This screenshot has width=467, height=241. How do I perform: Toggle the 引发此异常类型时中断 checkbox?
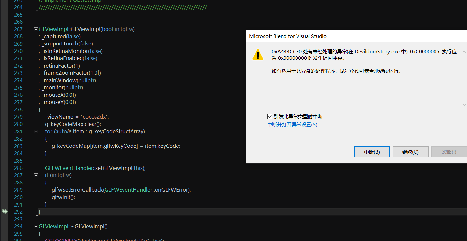(x=270, y=116)
